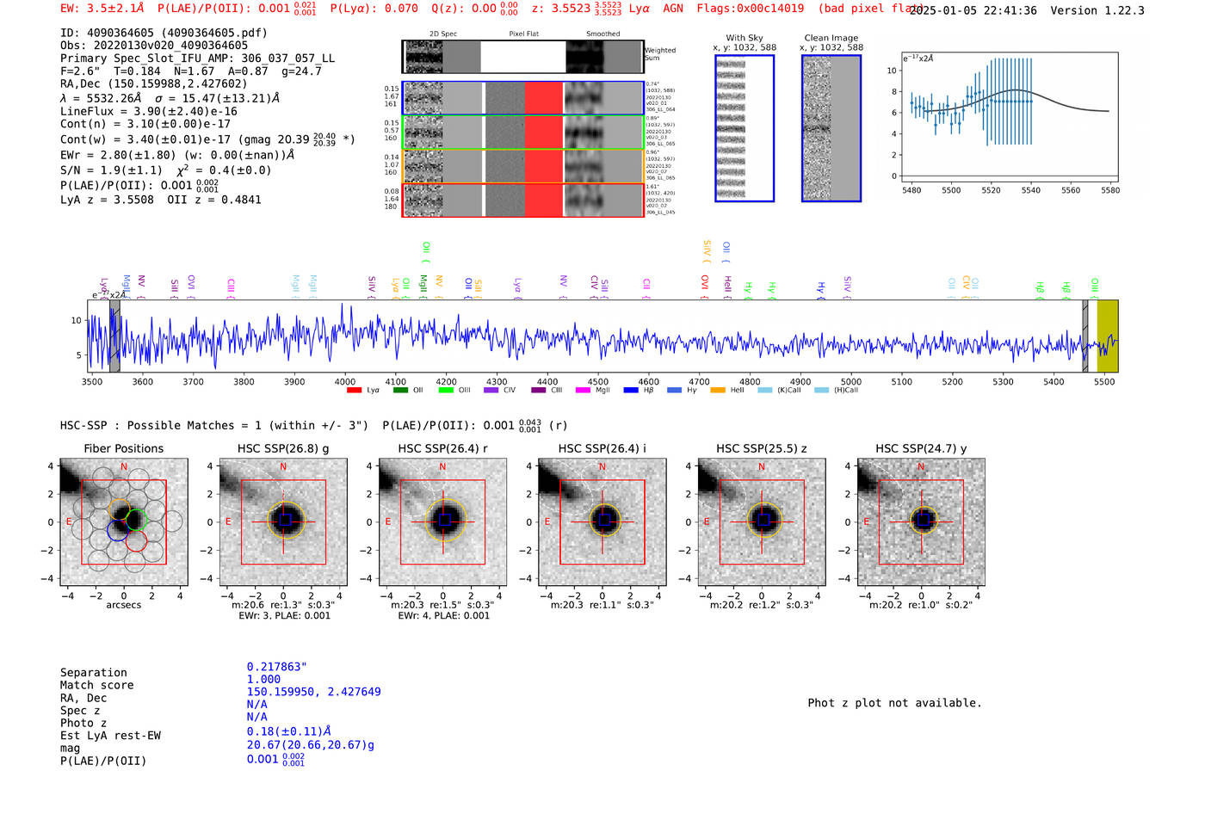Select the blue-bordered 2D spectrum row
Screen dimensions: 1205x820
(523, 98)
